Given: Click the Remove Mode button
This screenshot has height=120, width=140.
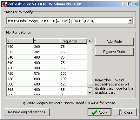Looking at the screenshot, I should [x=114, y=52].
